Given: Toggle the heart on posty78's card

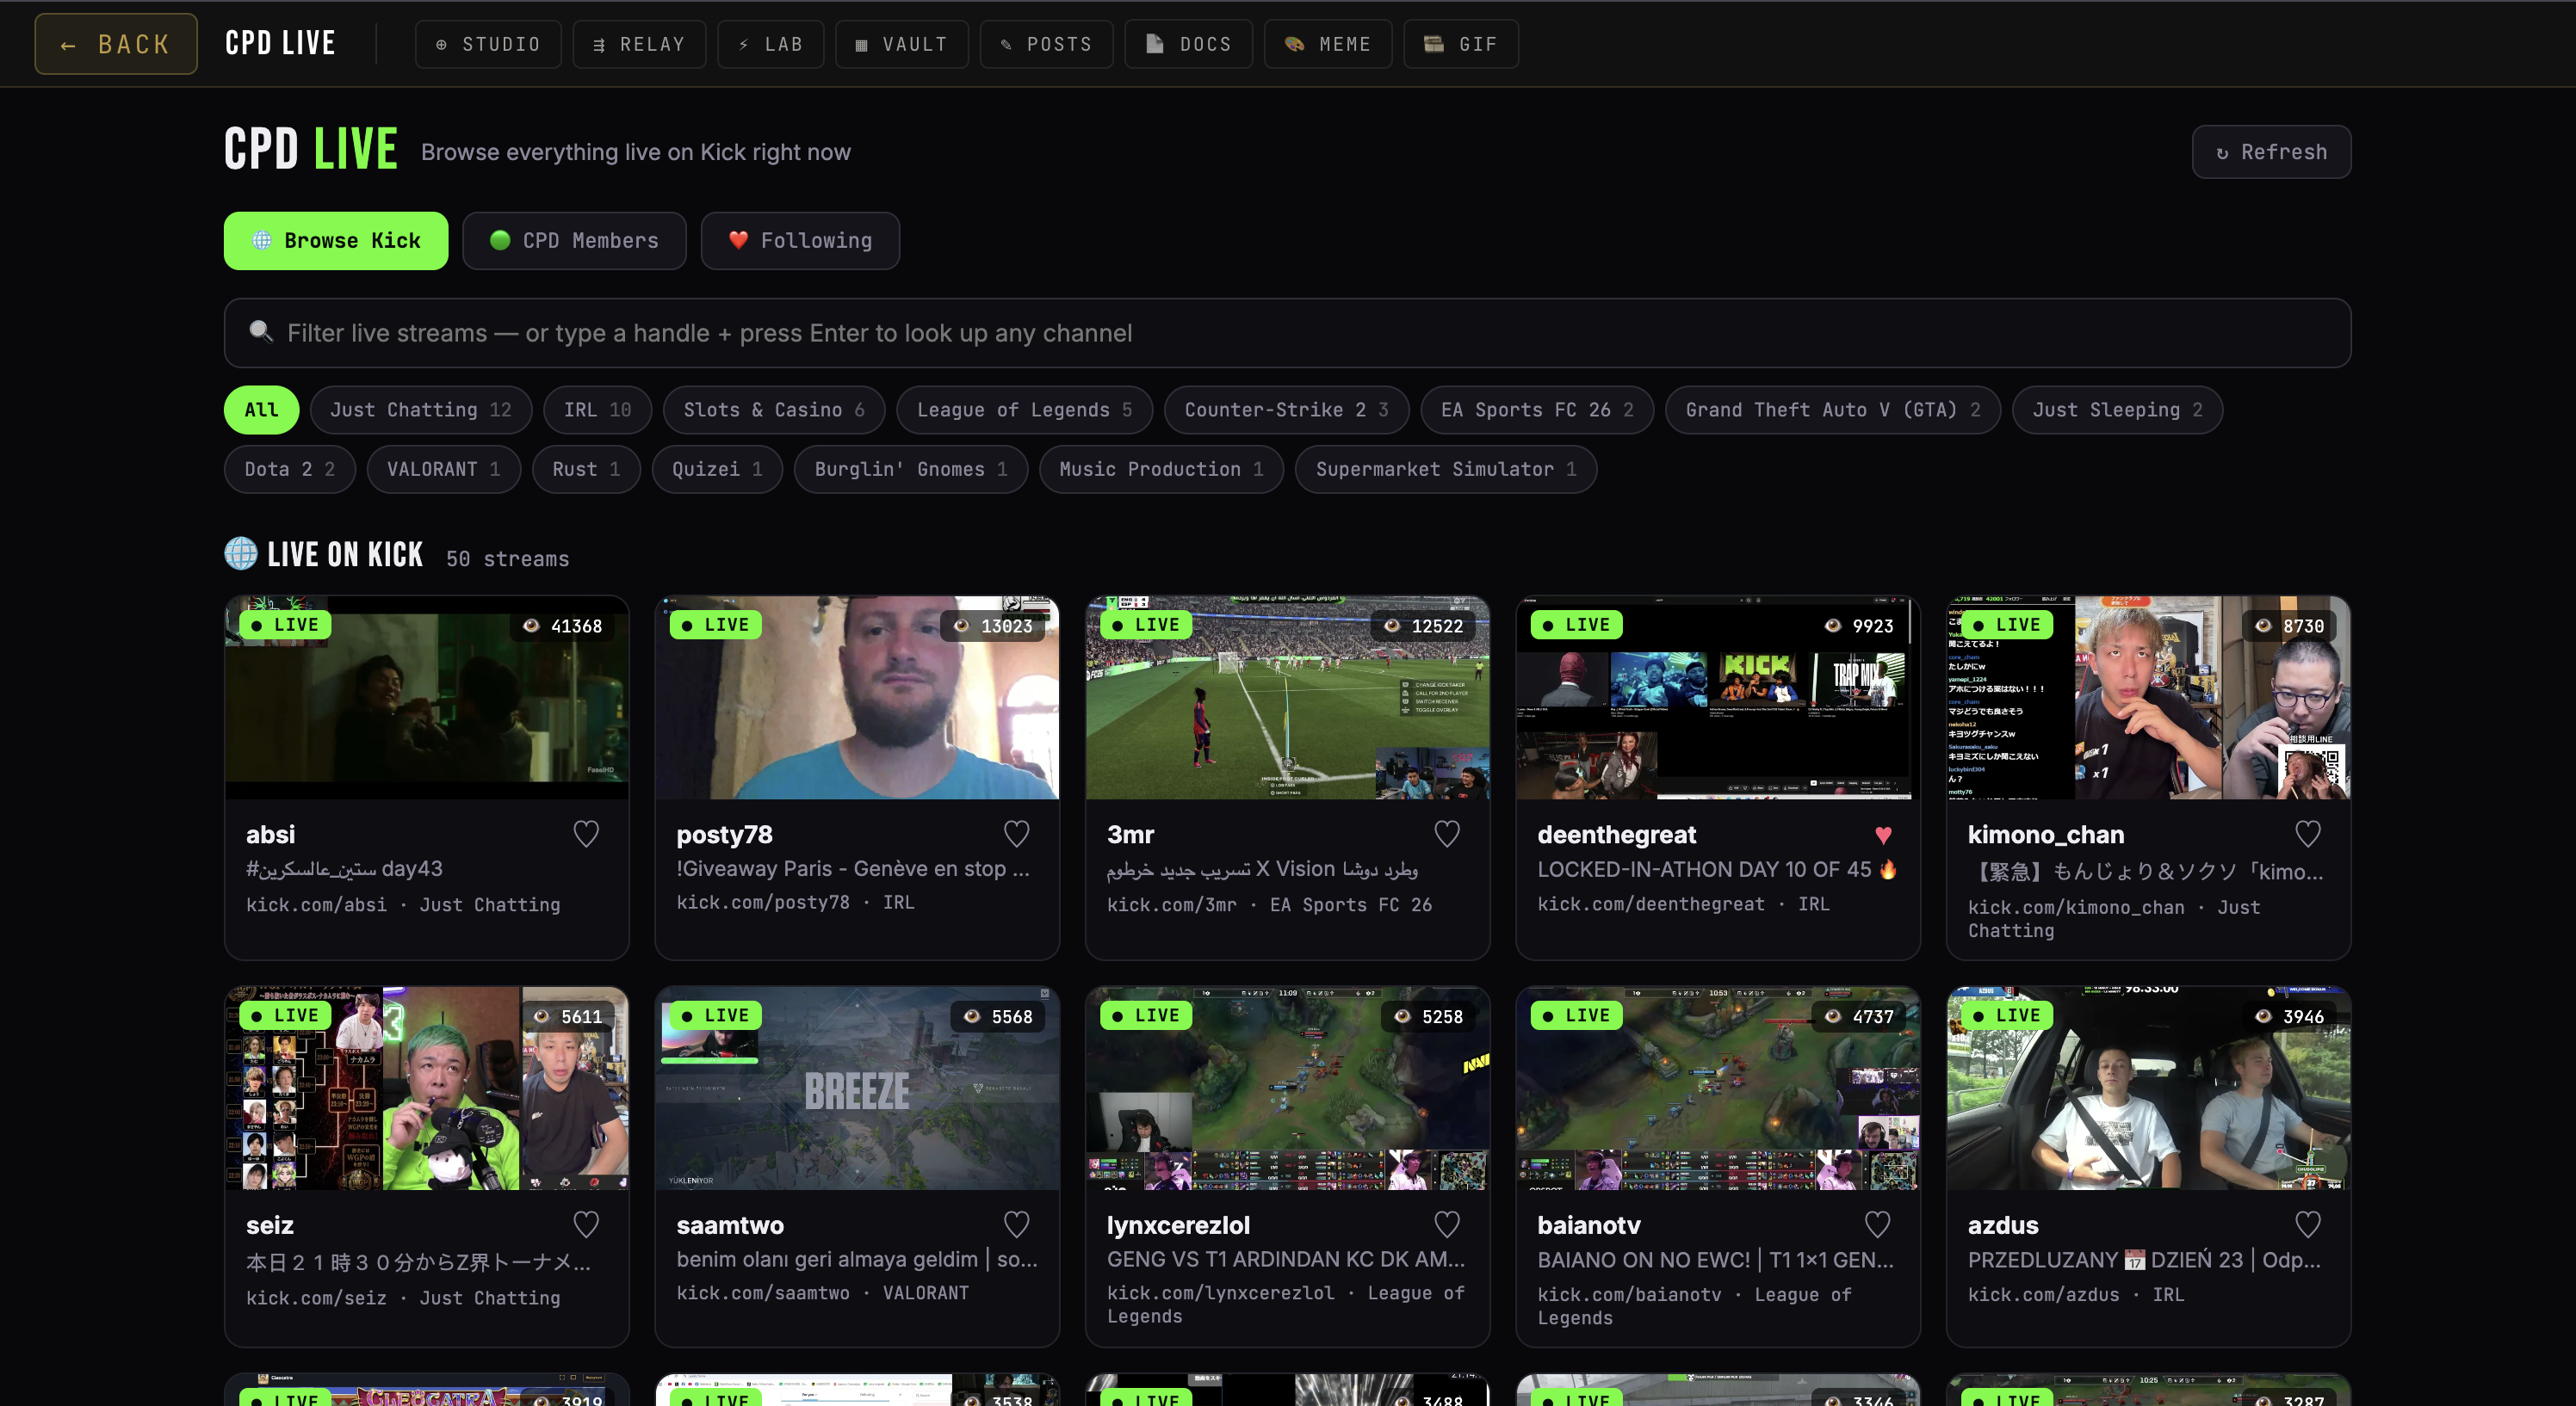Looking at the screenshot, I should tap(1016, 834).
